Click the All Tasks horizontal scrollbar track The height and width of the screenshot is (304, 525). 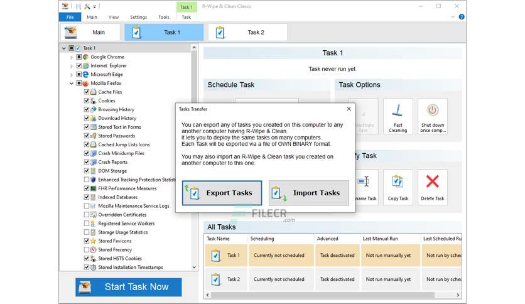pos(333,295)
